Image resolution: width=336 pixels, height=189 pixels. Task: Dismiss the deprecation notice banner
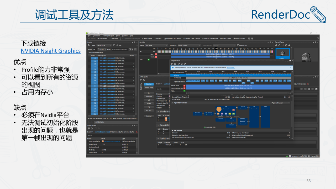coord(291,67)
